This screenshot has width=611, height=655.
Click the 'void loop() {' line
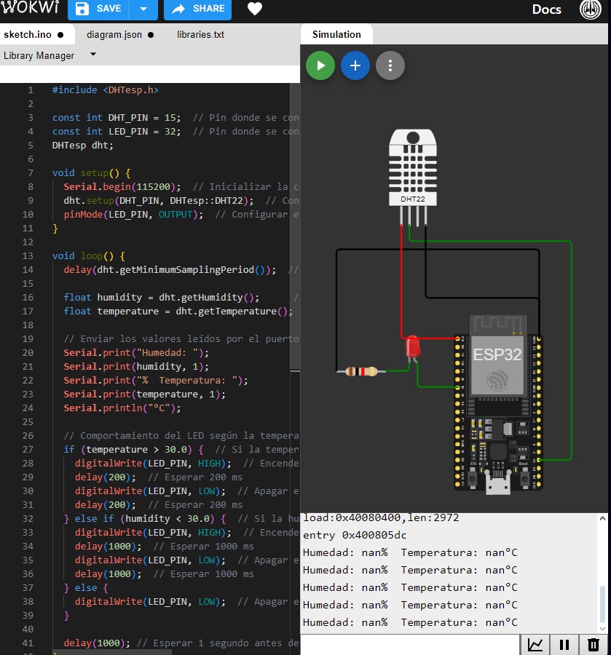coord(89,255)
